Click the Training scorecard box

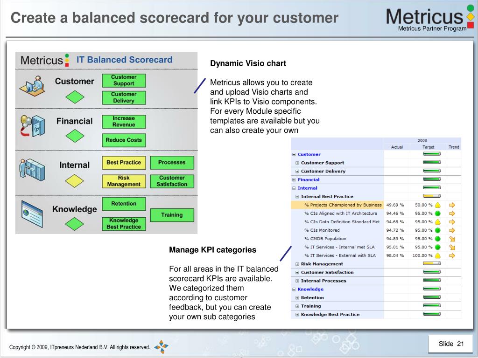click(x=172, y=215)
